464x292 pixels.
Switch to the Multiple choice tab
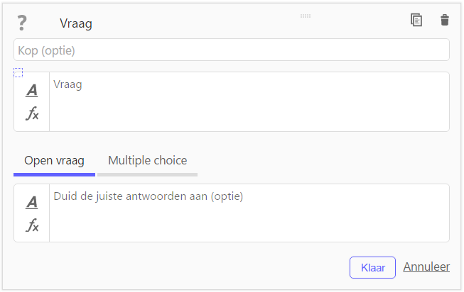147,161
